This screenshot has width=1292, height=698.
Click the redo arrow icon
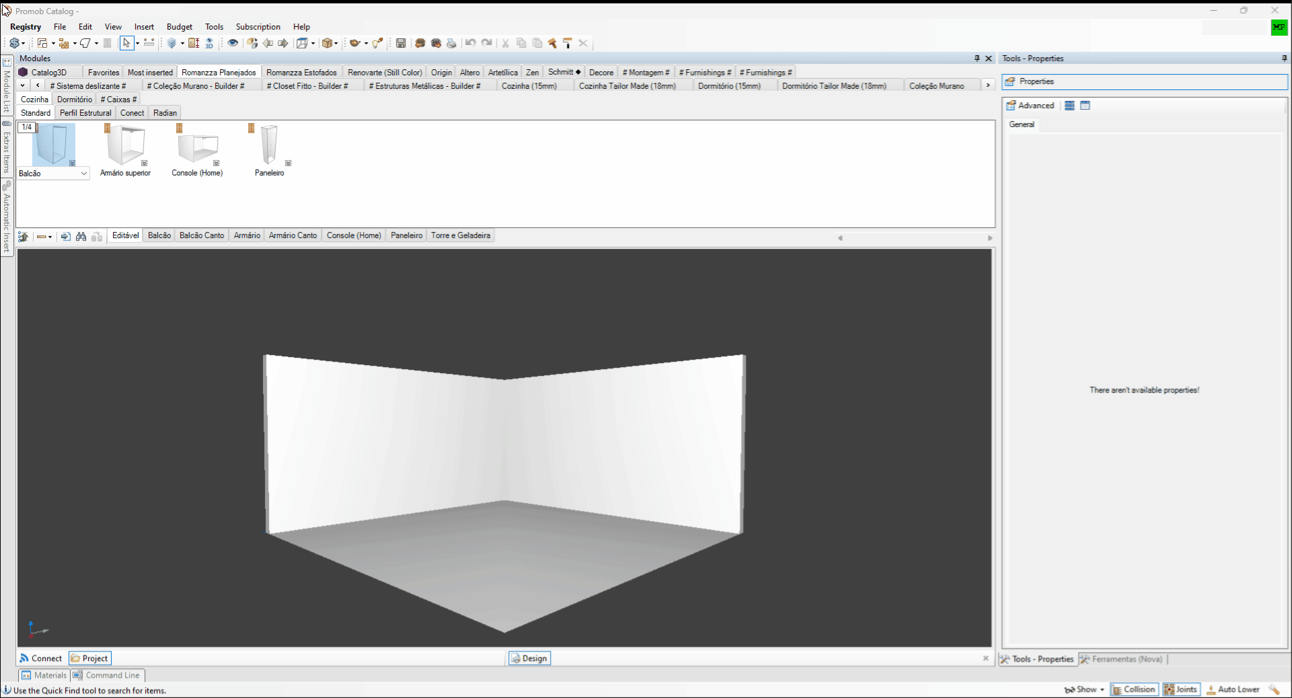pyautogui.click(x=487, y=43)
